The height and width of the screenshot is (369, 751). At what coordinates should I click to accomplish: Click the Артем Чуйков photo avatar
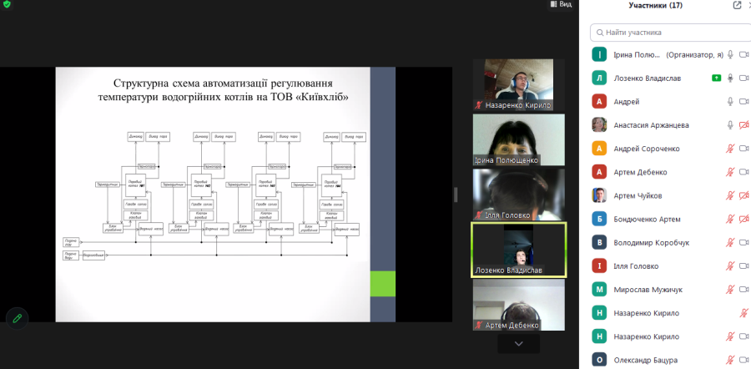[599, 195]
